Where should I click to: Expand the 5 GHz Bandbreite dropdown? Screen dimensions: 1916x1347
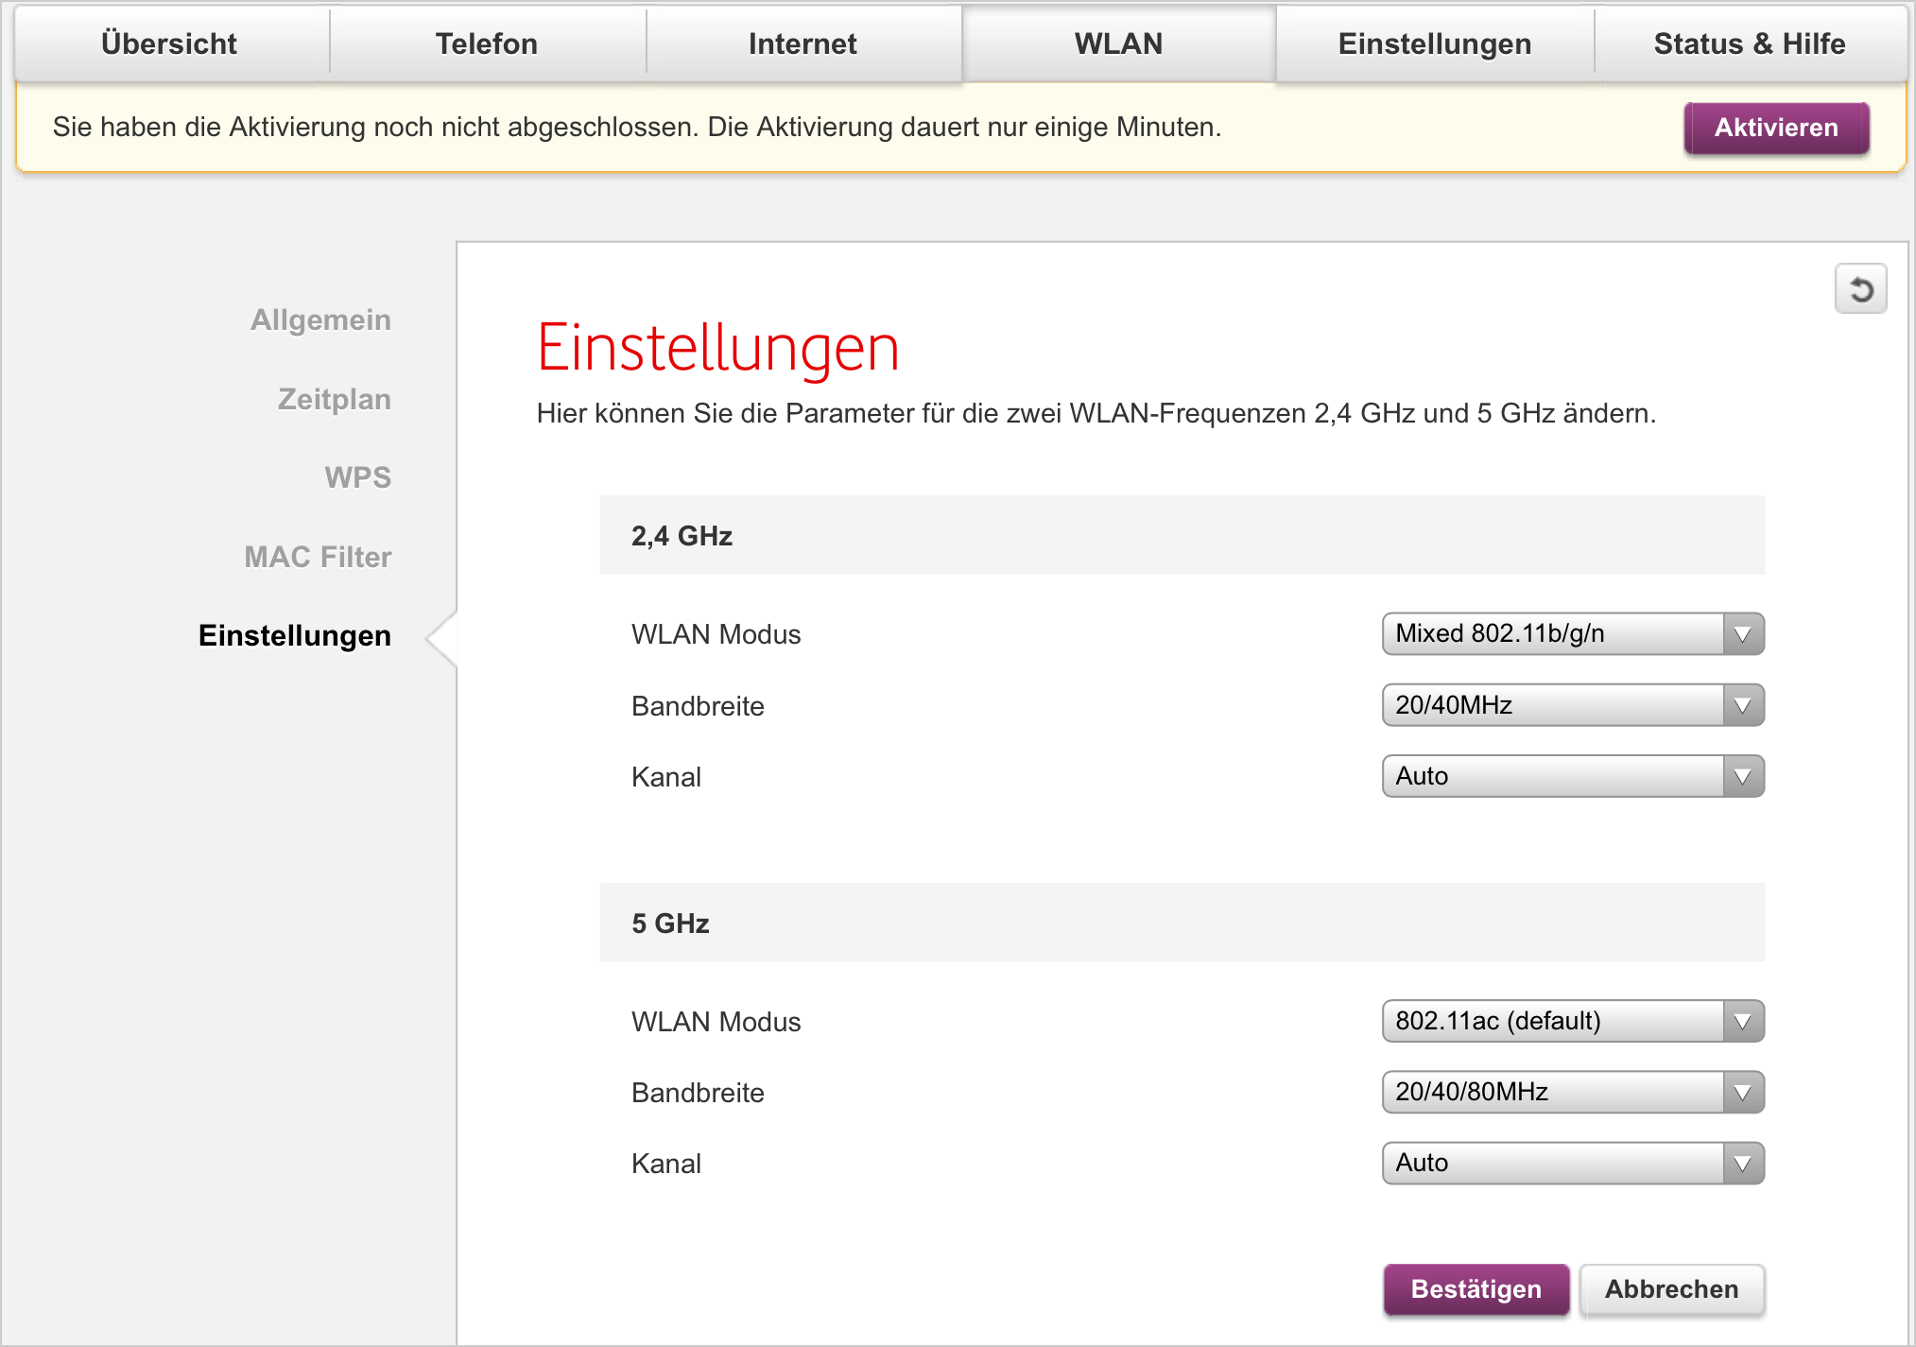click(1572, 1092)
